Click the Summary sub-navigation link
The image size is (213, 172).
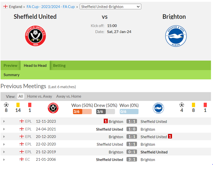pyautogui.click(x=11, y=75)
